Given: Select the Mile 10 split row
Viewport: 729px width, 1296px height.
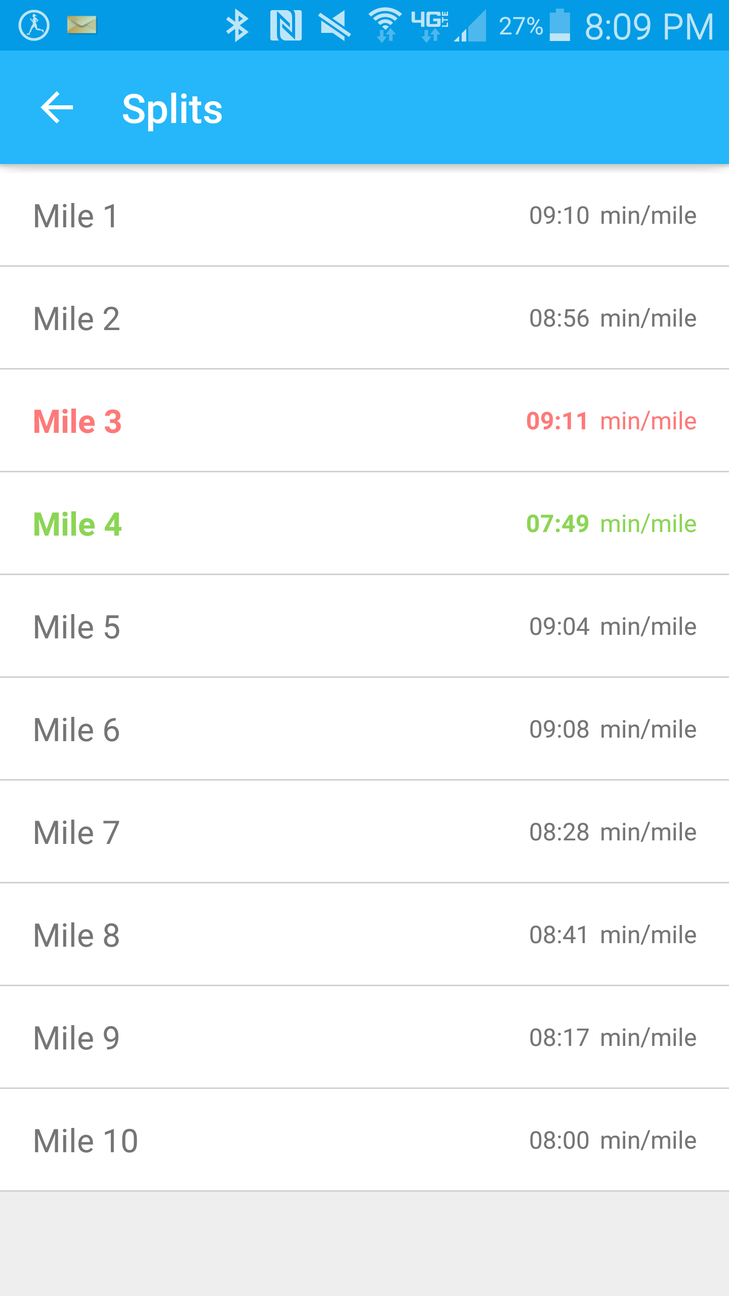Looking at the screenshot, I should [364, 1141].
